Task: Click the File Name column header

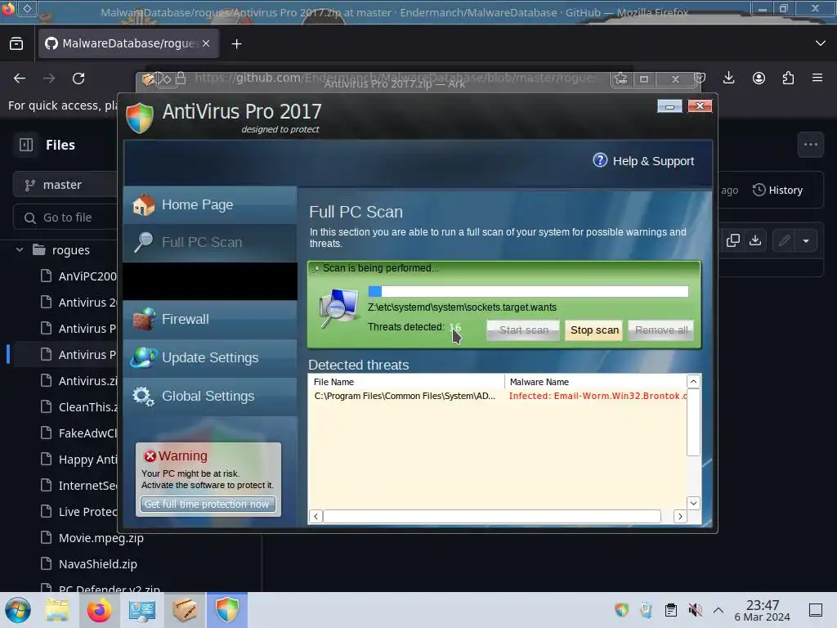Action: [406, 382]
